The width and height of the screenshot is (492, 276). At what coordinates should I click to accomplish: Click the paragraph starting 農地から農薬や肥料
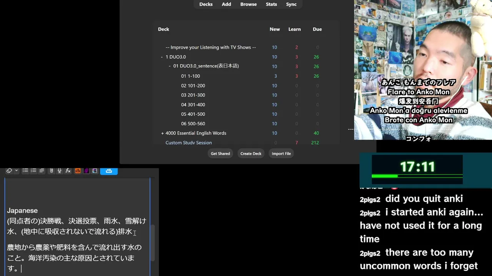pos(74,258)
